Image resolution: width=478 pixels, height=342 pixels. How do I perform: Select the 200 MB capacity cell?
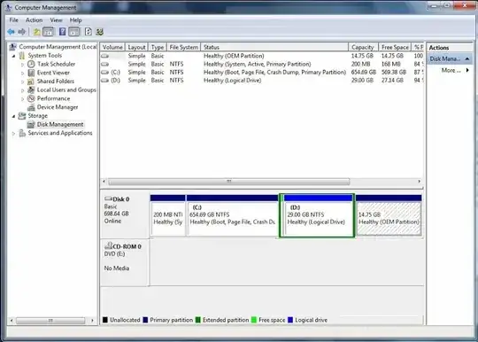point(360,64)
